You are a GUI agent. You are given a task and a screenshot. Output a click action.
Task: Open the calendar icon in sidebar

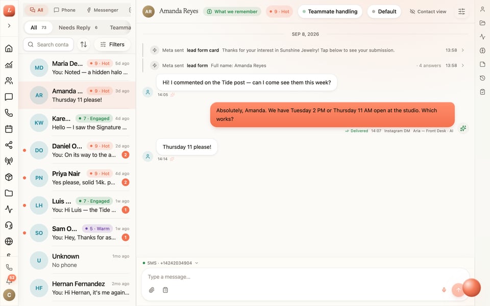pyautogui.click(x=9, y=129)
